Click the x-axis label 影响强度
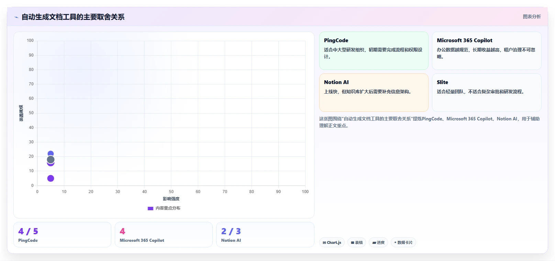Screen dimensions: 555x261 pos(171,199)
